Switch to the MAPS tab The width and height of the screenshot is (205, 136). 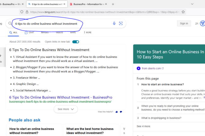tap(73, 32)
